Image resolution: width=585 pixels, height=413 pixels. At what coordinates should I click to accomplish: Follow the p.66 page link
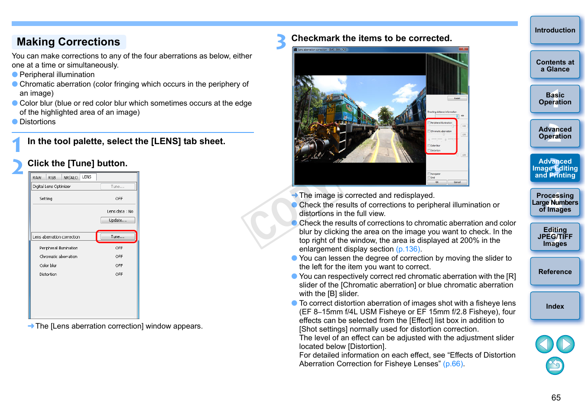(453, 364)
